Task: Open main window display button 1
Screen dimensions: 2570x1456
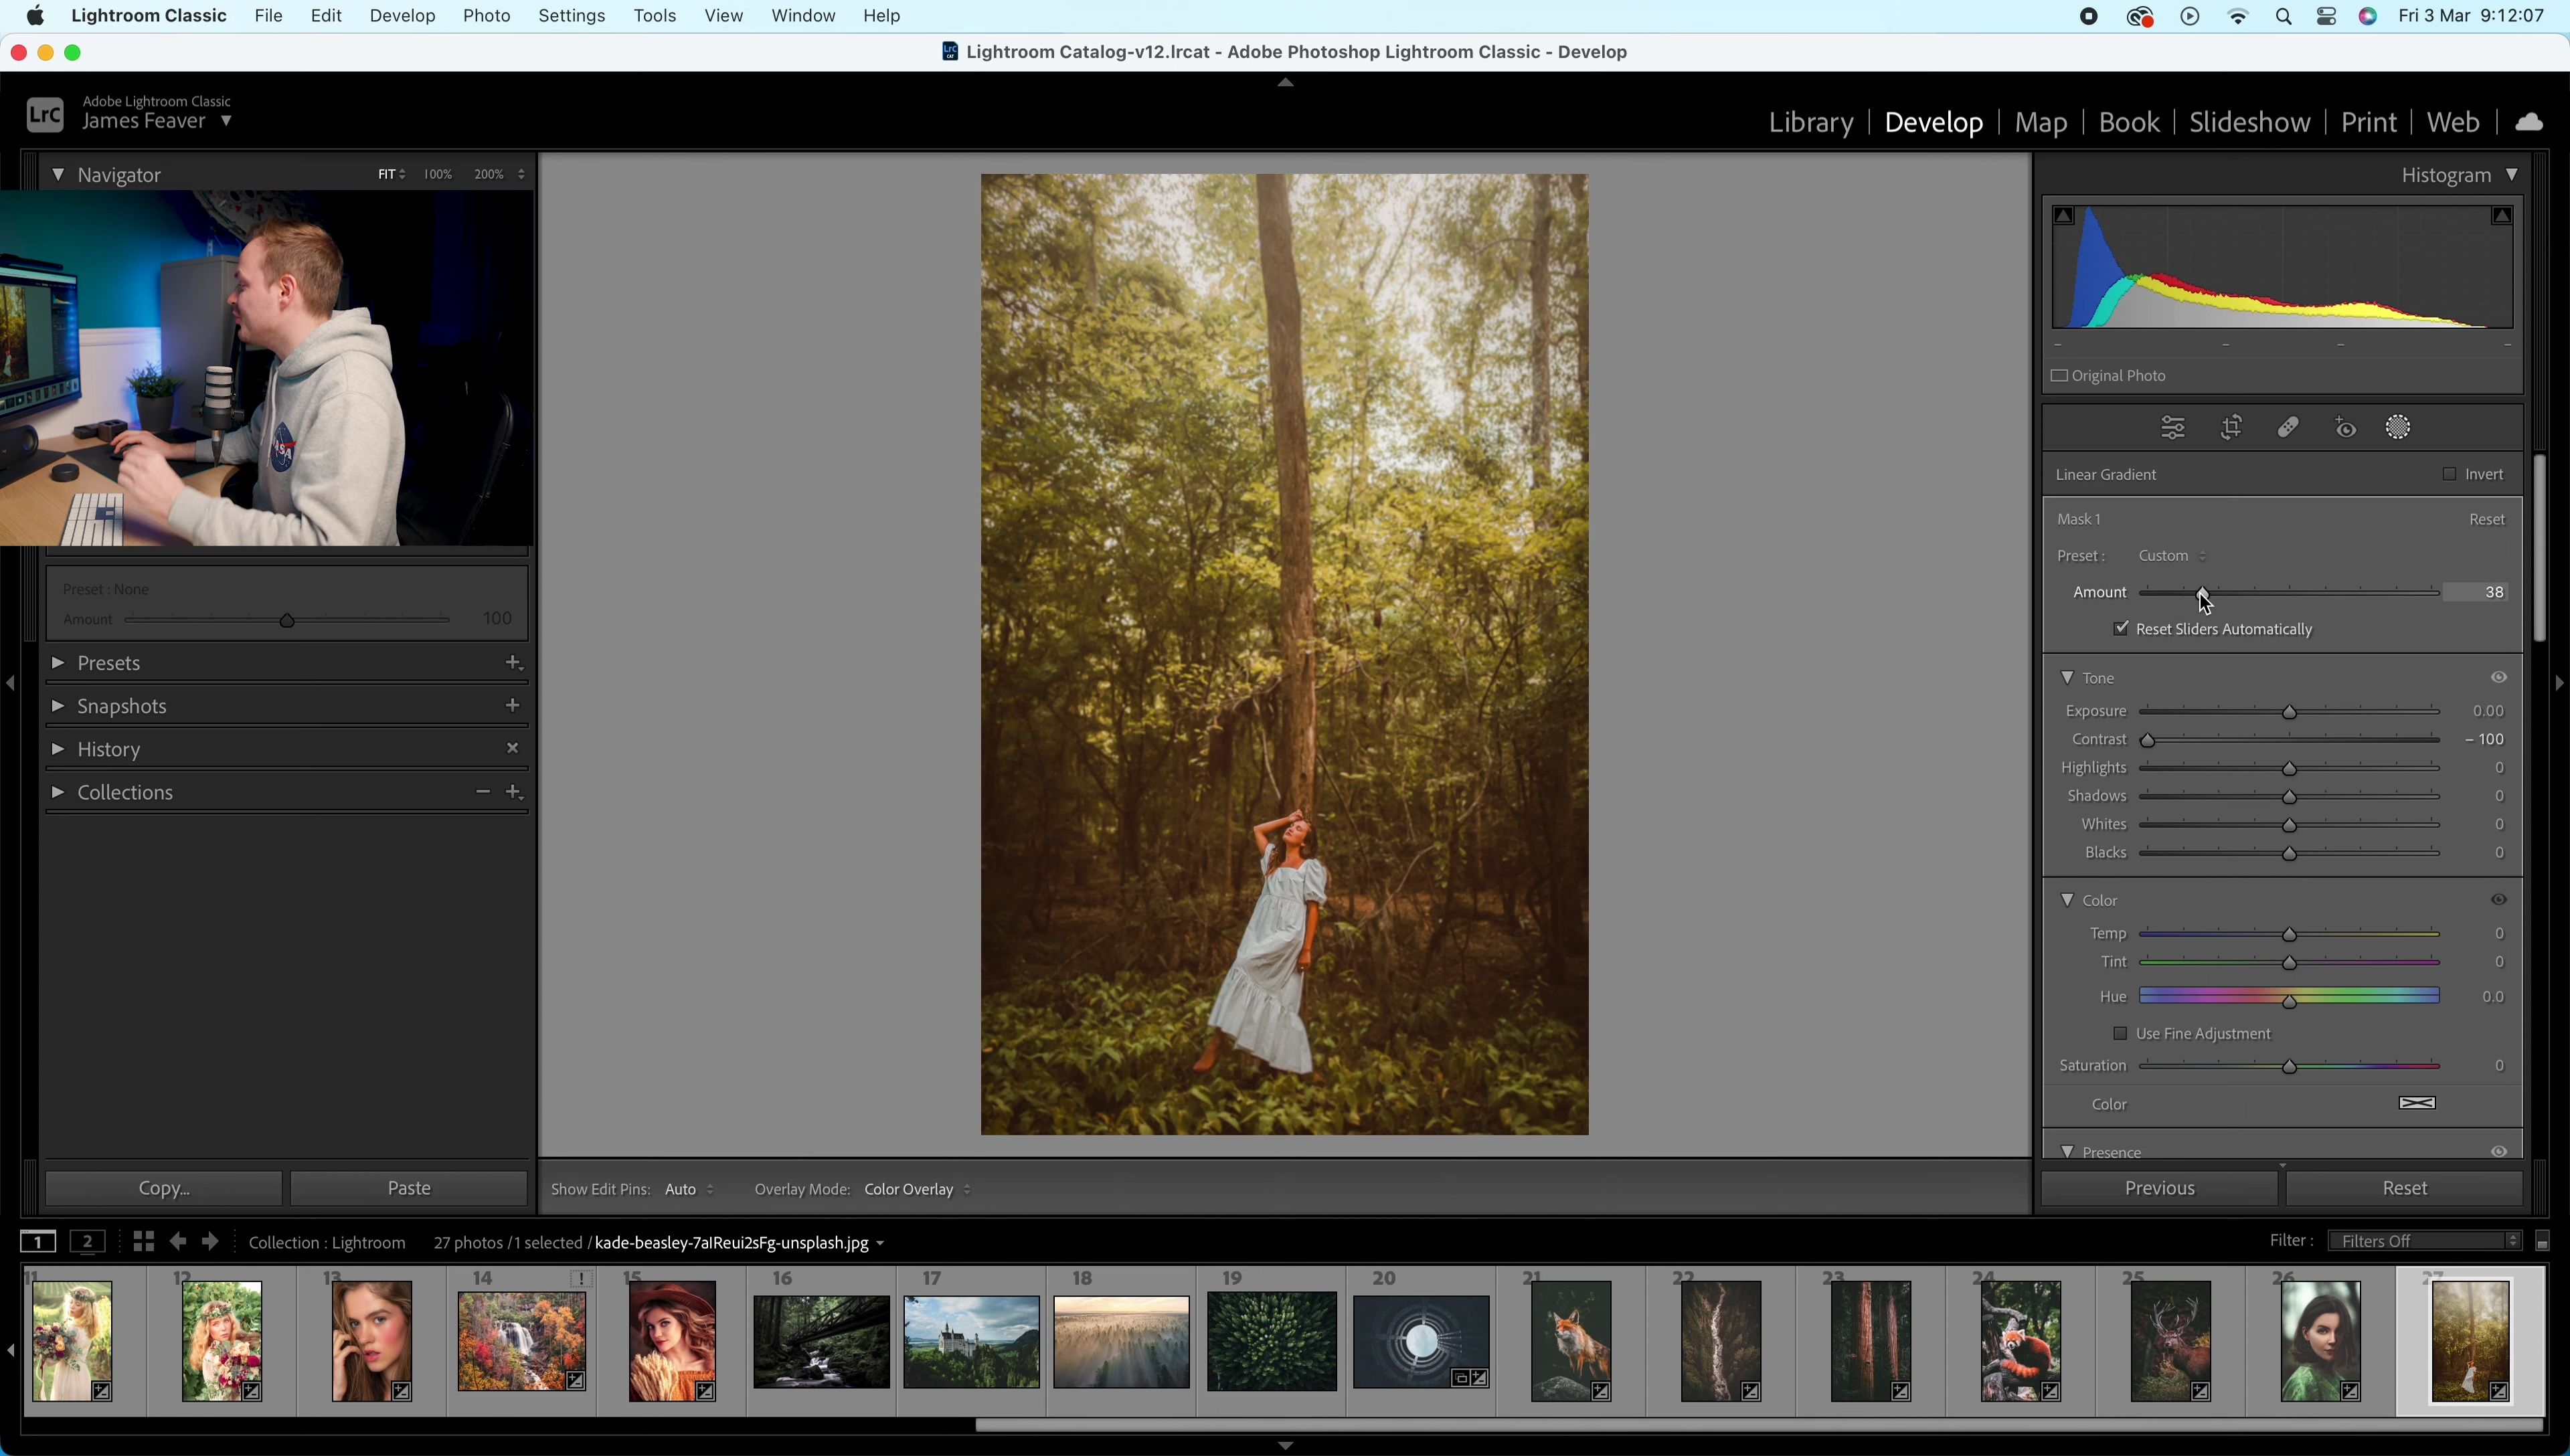Action: [x=38, y=1241]
